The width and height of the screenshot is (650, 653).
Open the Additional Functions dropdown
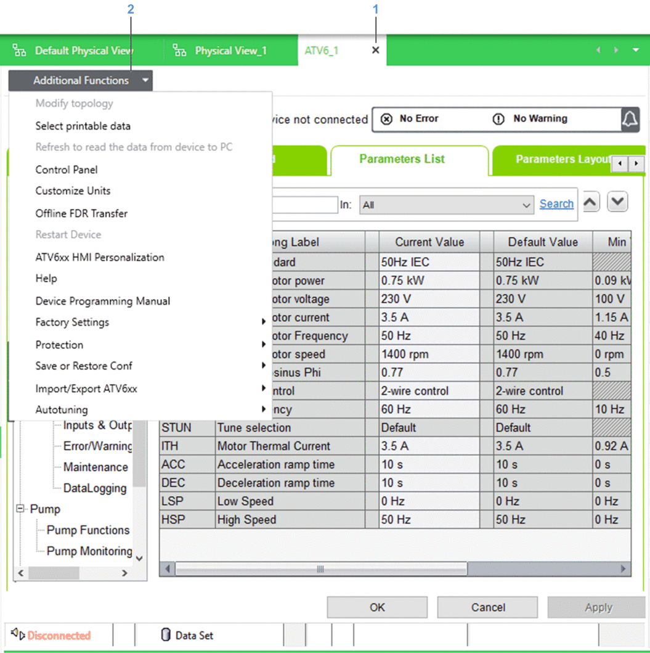pos(81,80)
